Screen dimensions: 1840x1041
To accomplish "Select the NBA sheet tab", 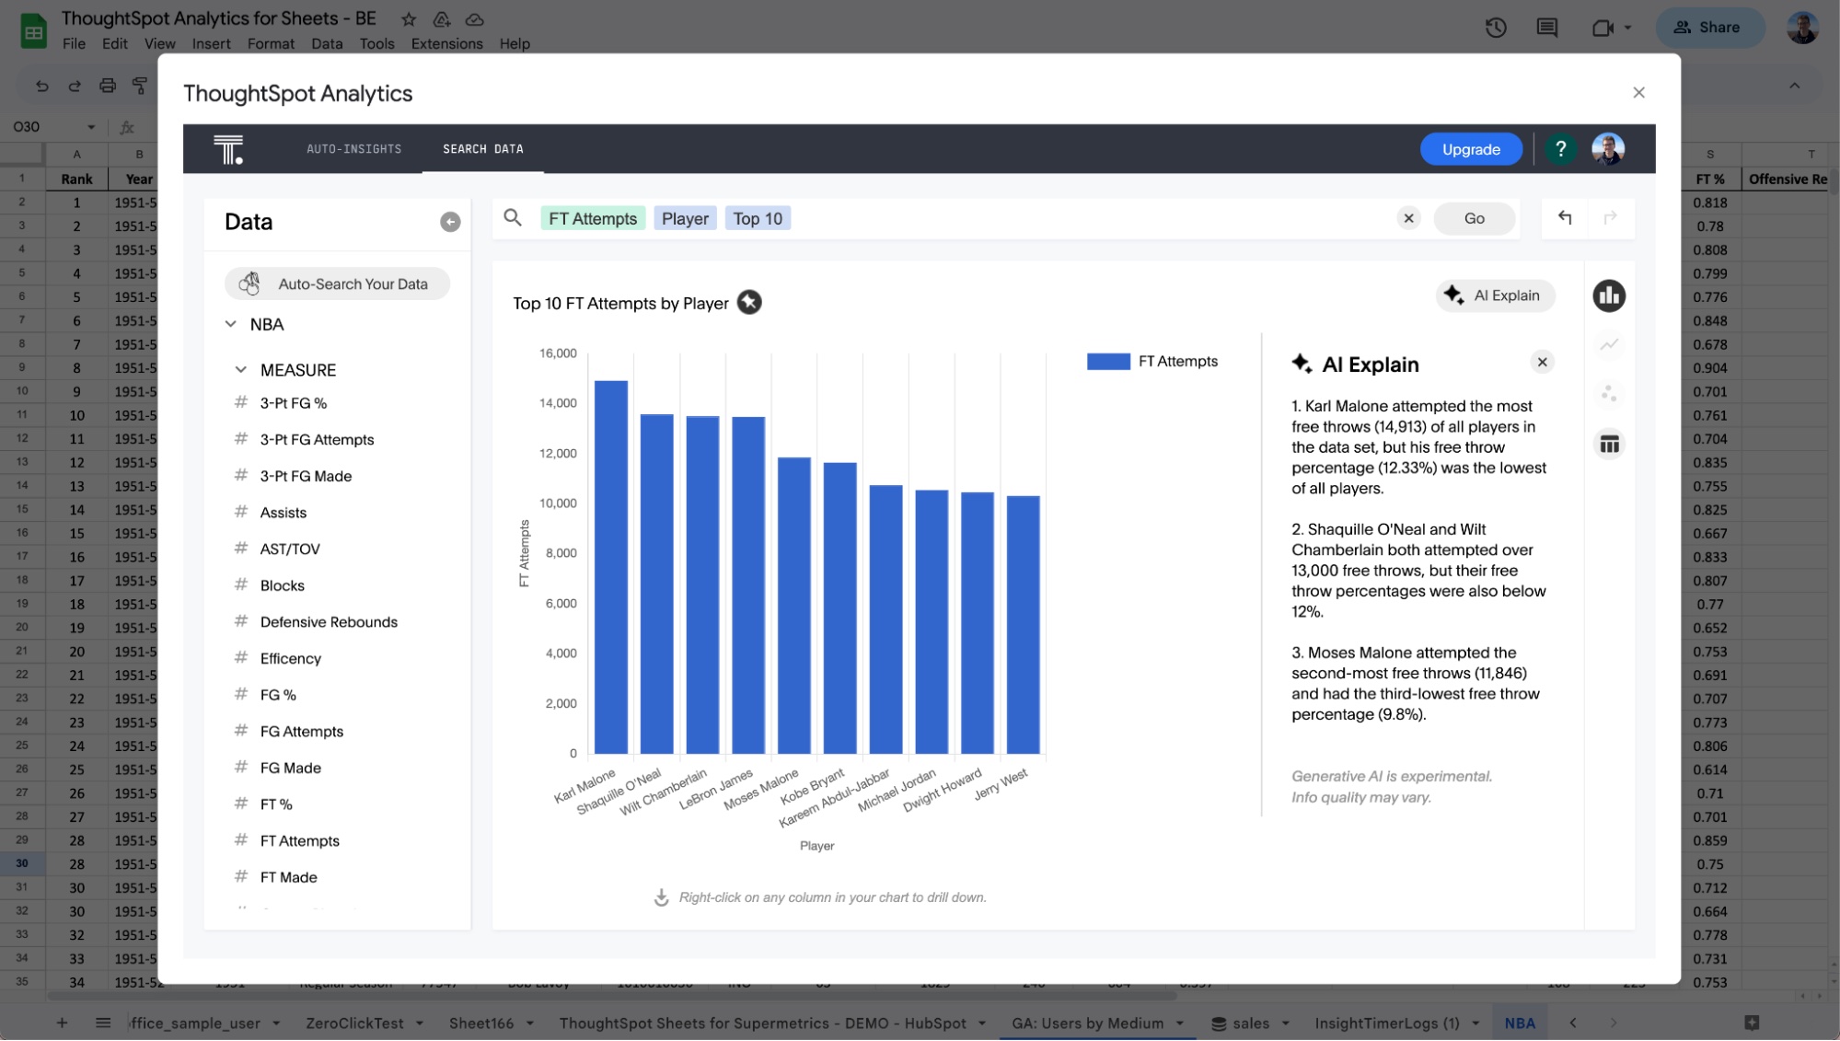I will 1520,1023.
